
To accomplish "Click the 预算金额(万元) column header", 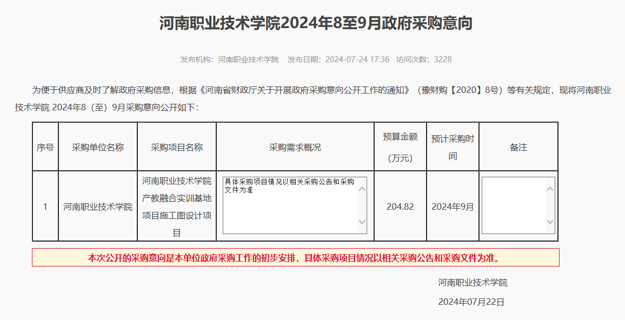I will (x=400, y=147).
